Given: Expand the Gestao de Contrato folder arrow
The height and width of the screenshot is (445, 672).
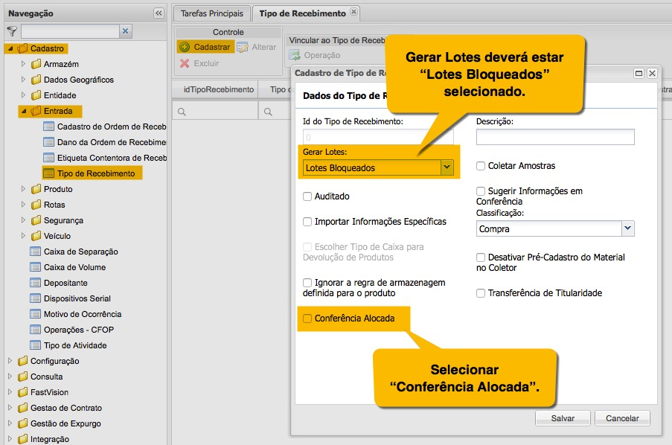Looking at the screenshot, I should point(10,408).
